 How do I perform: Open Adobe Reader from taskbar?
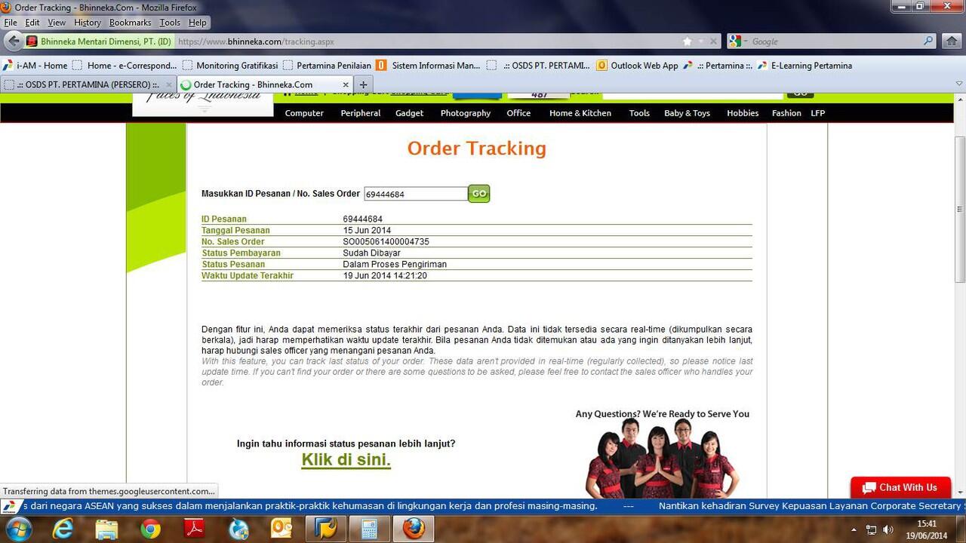click(195, 529)
